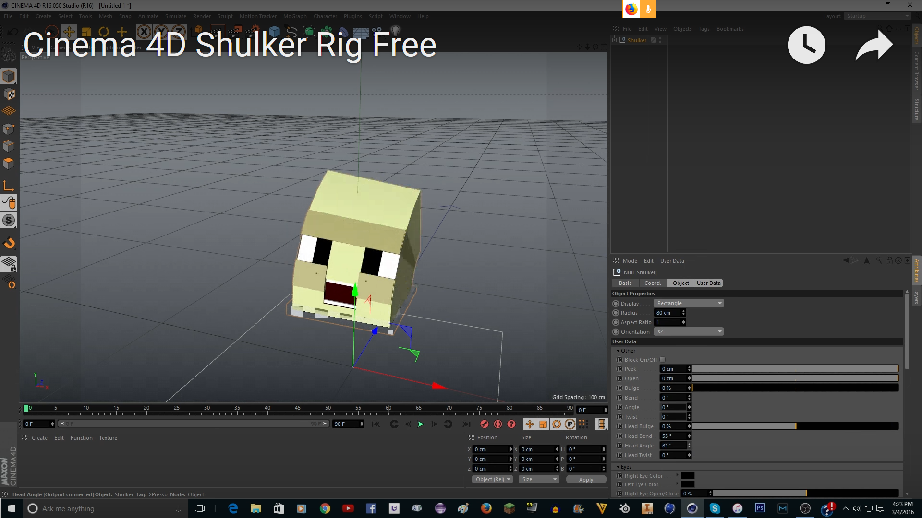The image size is (922, 518).
Task: Toggle the Radius parameter animation dot
Action: pos(616,313)
